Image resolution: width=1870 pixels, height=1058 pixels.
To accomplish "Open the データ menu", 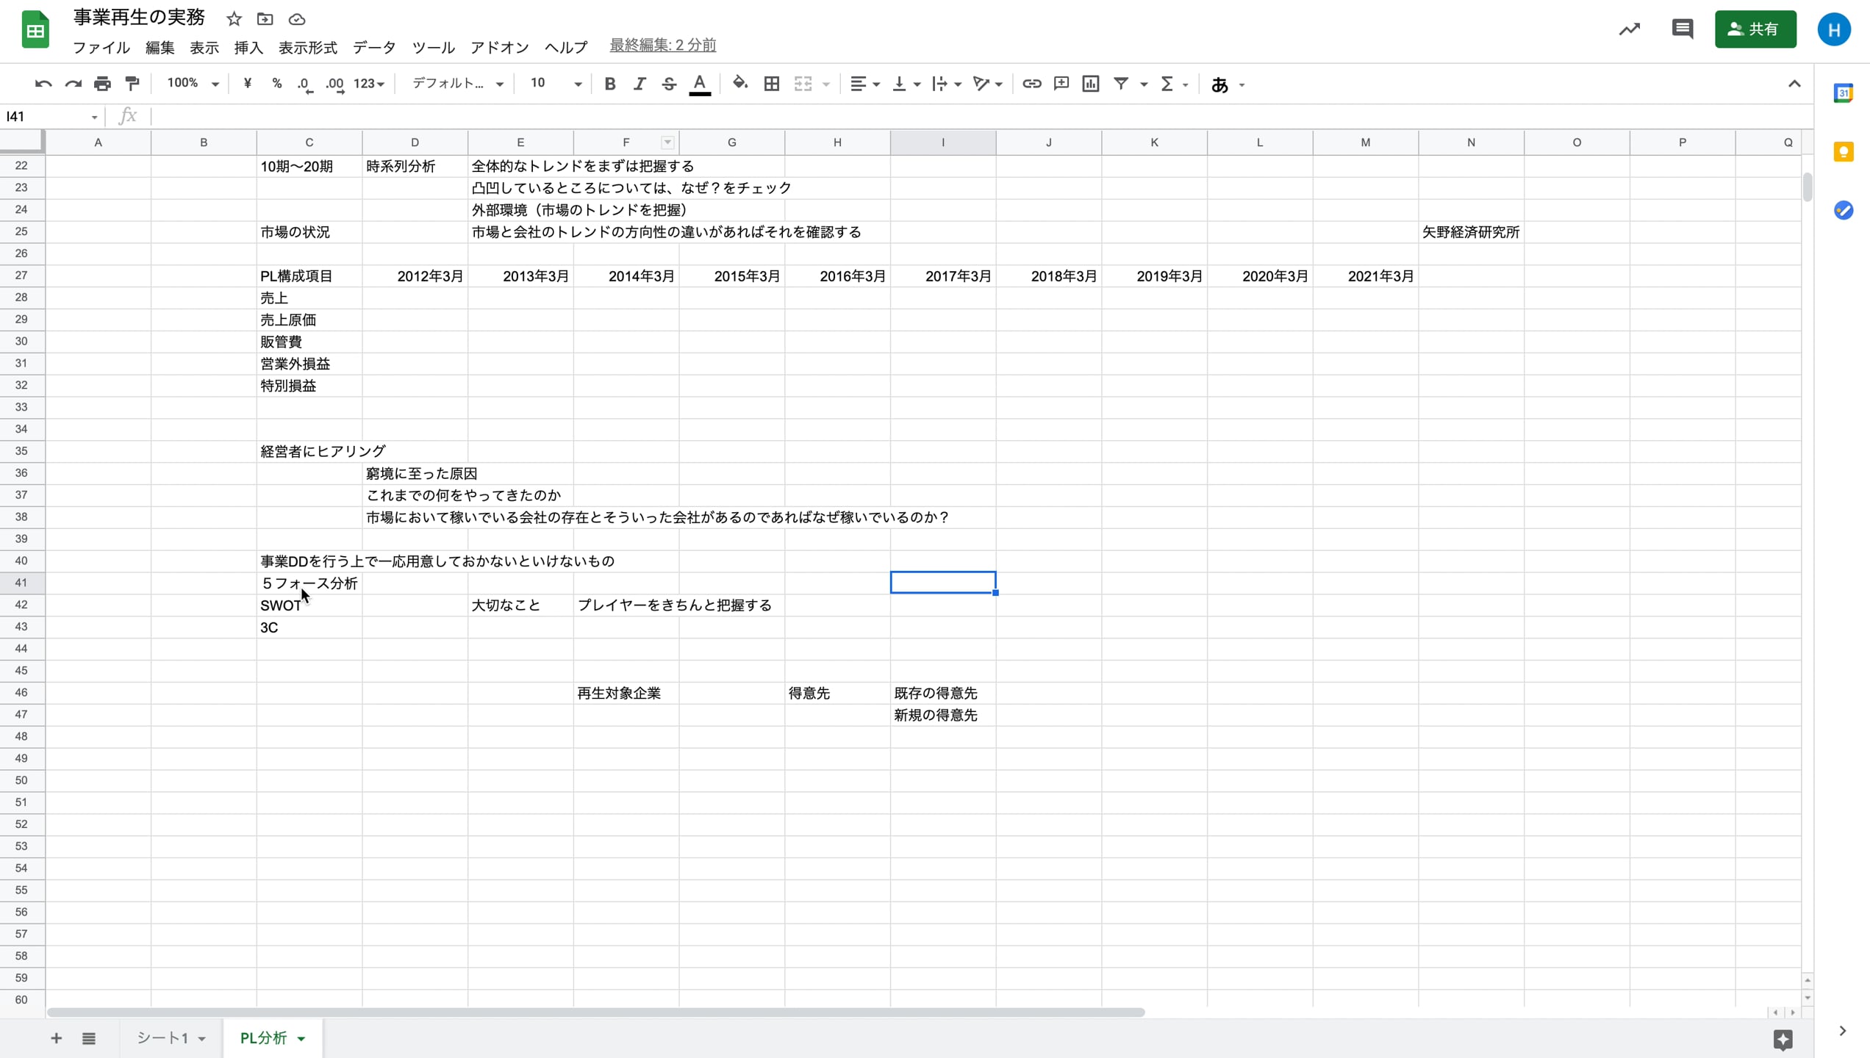I will tap(374, 47).
